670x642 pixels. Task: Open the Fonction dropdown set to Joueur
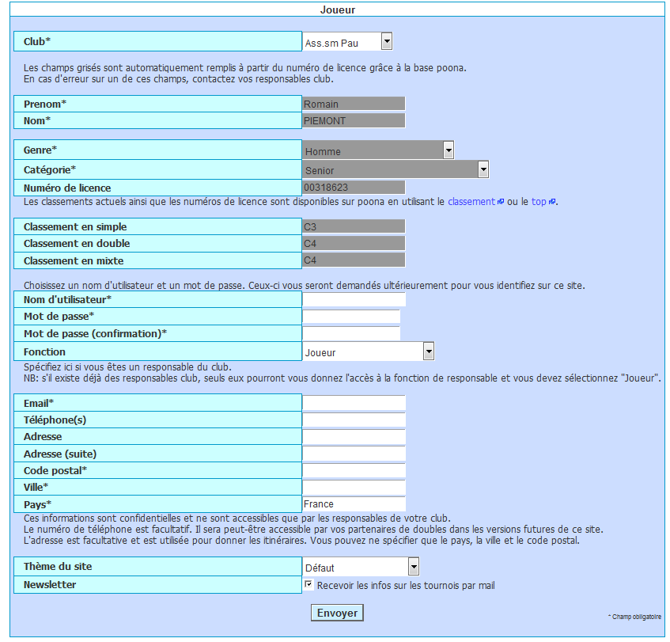point(369,351)
